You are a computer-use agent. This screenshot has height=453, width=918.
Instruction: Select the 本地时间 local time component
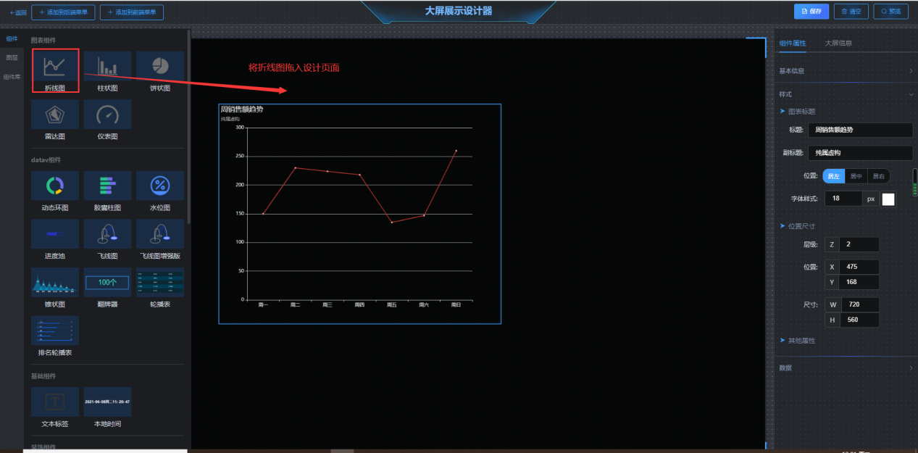[107, 407]
